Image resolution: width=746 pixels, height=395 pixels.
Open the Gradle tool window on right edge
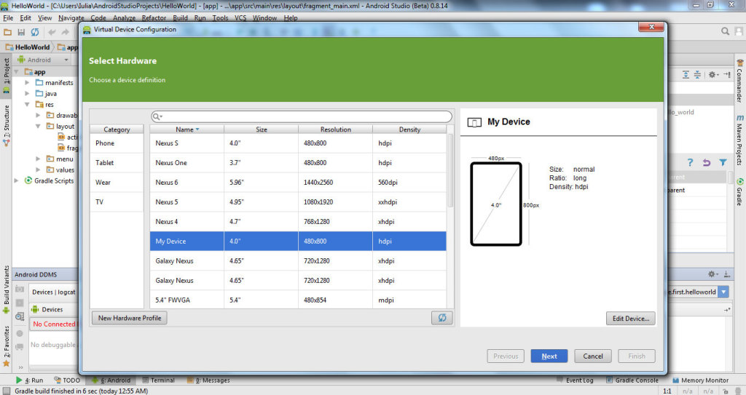[x=740, y=191]
